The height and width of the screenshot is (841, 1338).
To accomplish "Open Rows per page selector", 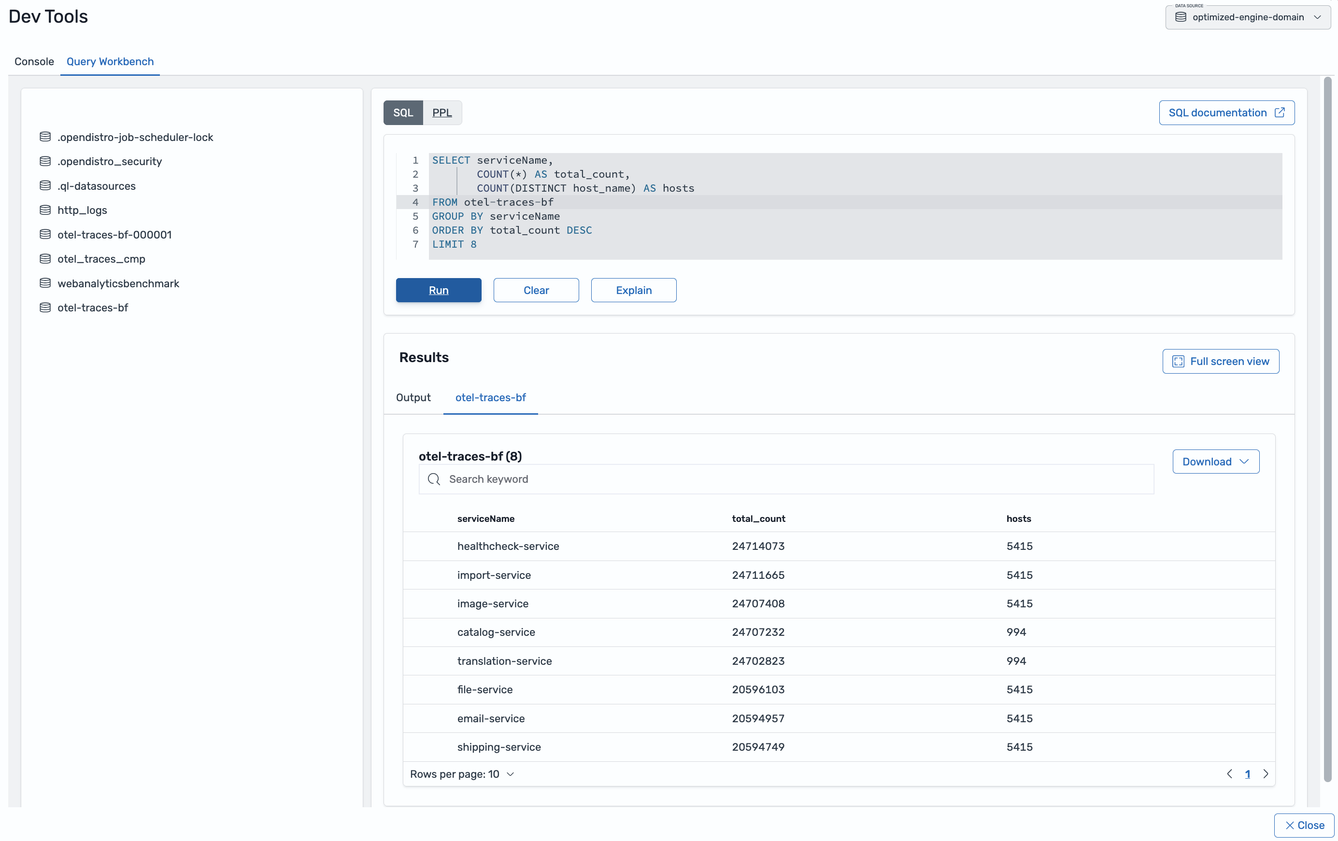I will (462, 774).
